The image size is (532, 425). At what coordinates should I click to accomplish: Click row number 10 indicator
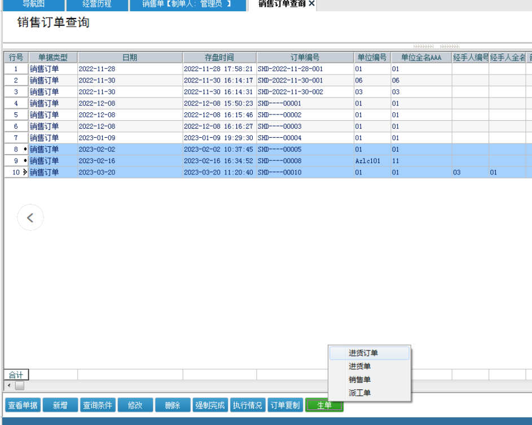click(x=16, y=173)
